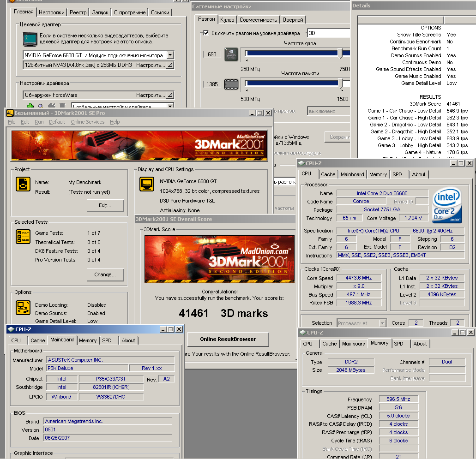Click the Сохранить button in system settings
Screen dimensions: 476x459
tap(337, 137)
